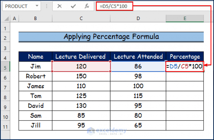The width and height of the screenshot is (214, 140).
Task: Select column E header
Action: click(185, 18)
